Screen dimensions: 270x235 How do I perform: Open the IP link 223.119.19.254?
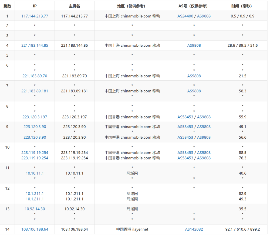[x=35, y=152]
